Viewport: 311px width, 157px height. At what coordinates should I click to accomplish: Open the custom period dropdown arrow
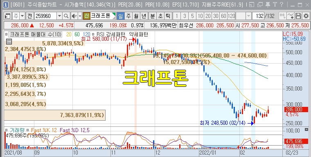[x=248, y=16]
